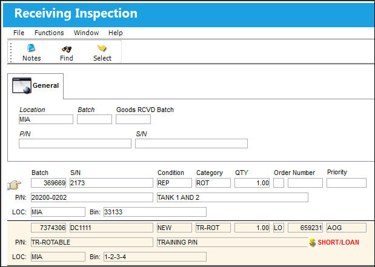This screenshot has width=375, height=267.
Task: Click the TRAINING P/N description
Action: (x=233, y=242)
